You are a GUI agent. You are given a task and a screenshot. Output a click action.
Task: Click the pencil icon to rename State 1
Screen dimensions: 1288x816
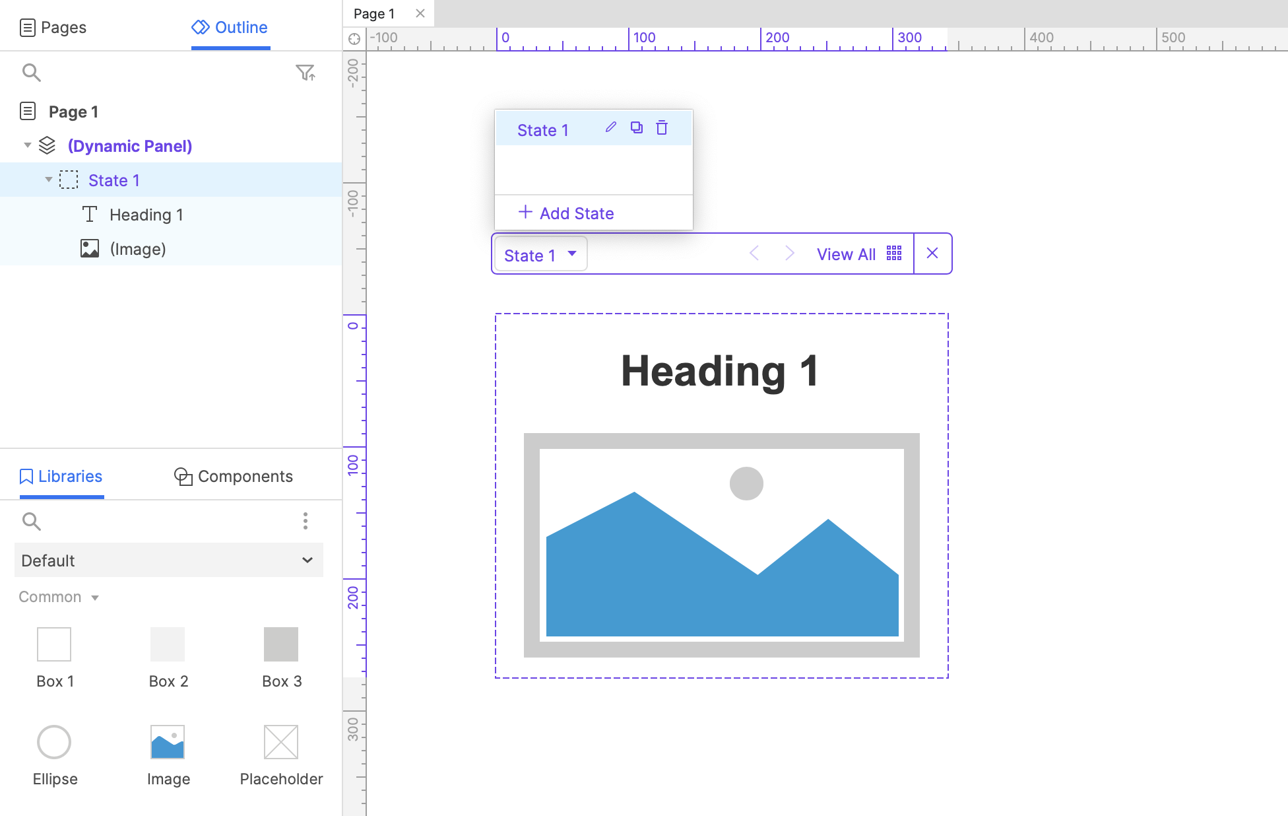pyautogui.click(x=610, y=127)
